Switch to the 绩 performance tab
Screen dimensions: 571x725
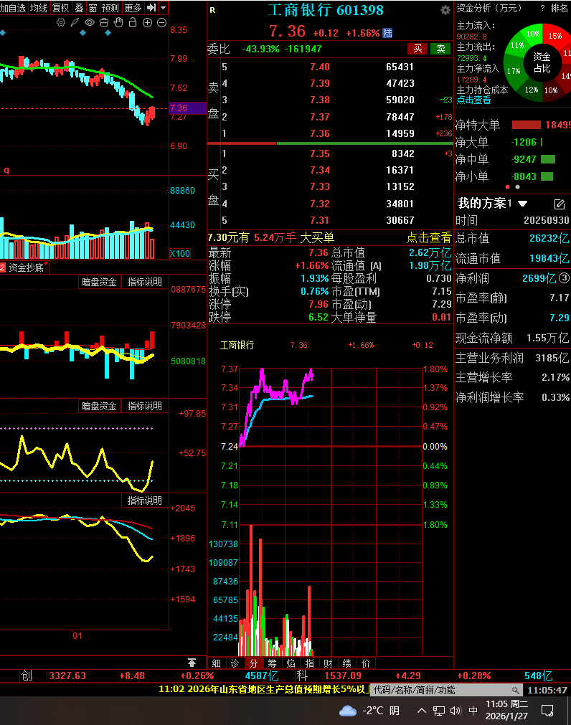(x=347, y=663)
